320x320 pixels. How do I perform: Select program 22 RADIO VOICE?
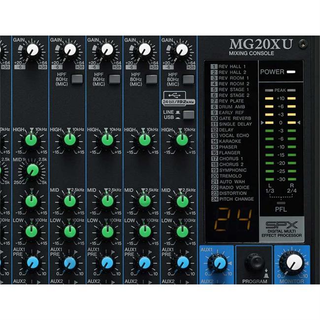[x=230, y=188]
